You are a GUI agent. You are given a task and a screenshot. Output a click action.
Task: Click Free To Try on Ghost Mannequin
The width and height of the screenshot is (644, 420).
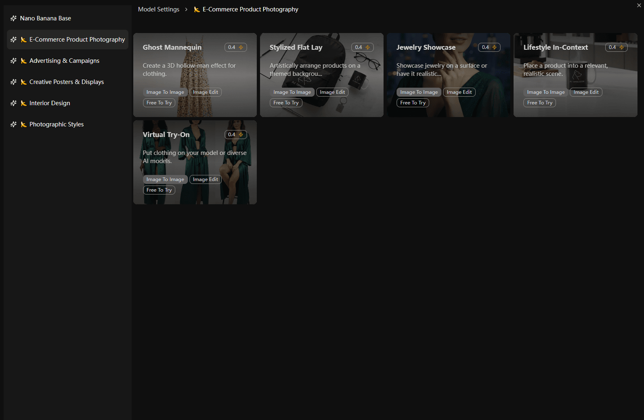coord(159,103)
